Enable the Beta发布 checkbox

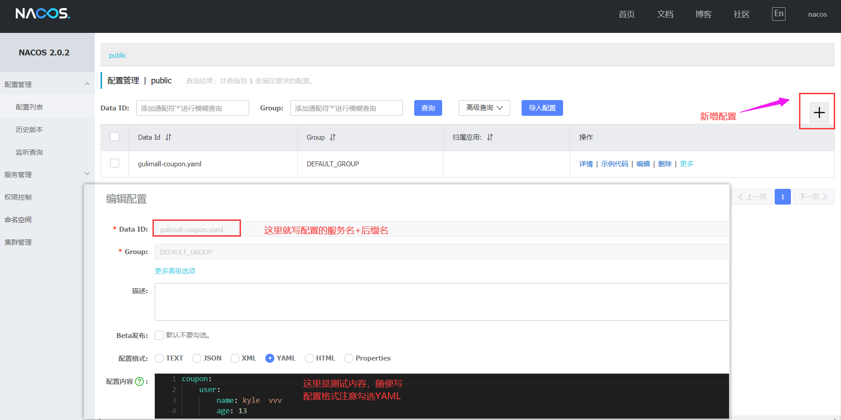point(159,335)
